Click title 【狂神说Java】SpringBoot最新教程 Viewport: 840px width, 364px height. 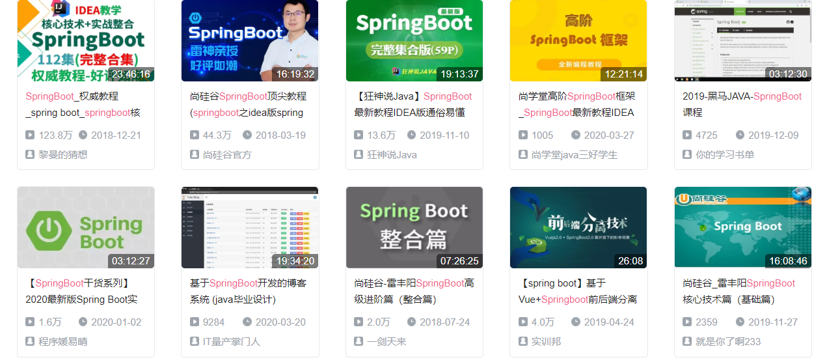(x=413, y=104)
